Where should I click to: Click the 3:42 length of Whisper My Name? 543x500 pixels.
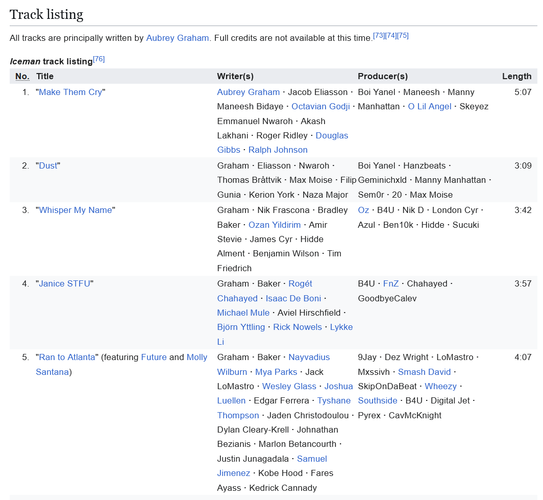pyautogui.click(x=523, y=210)
